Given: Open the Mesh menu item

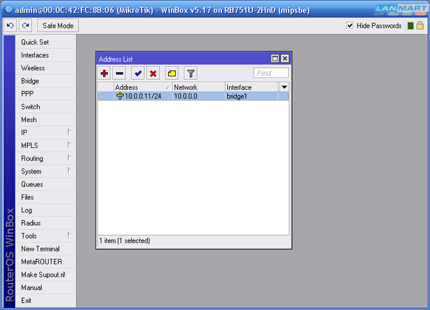Looking at the screenshot, I should coord(46,120).
